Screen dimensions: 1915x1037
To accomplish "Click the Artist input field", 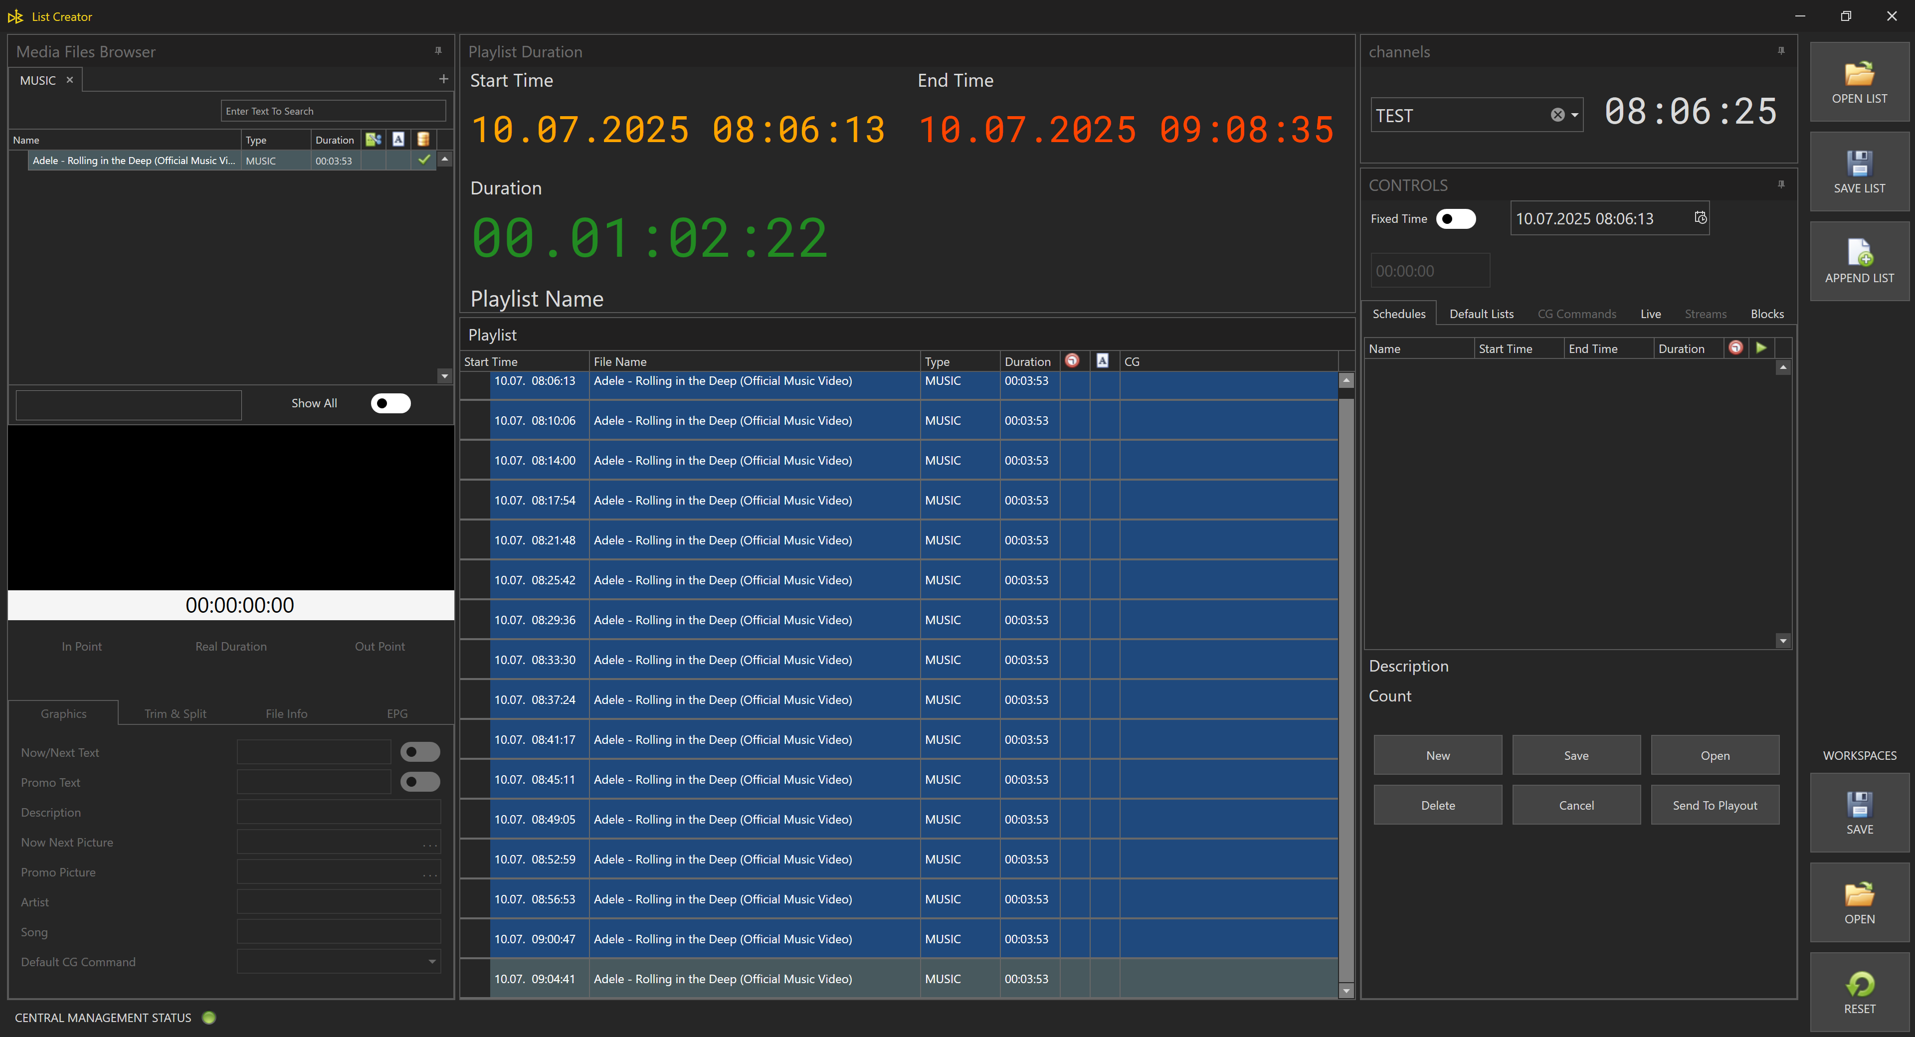I will point(338,902).
